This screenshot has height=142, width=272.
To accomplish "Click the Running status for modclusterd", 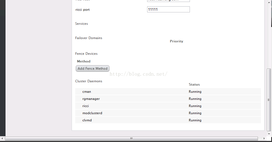I will [x=195, y=113].
